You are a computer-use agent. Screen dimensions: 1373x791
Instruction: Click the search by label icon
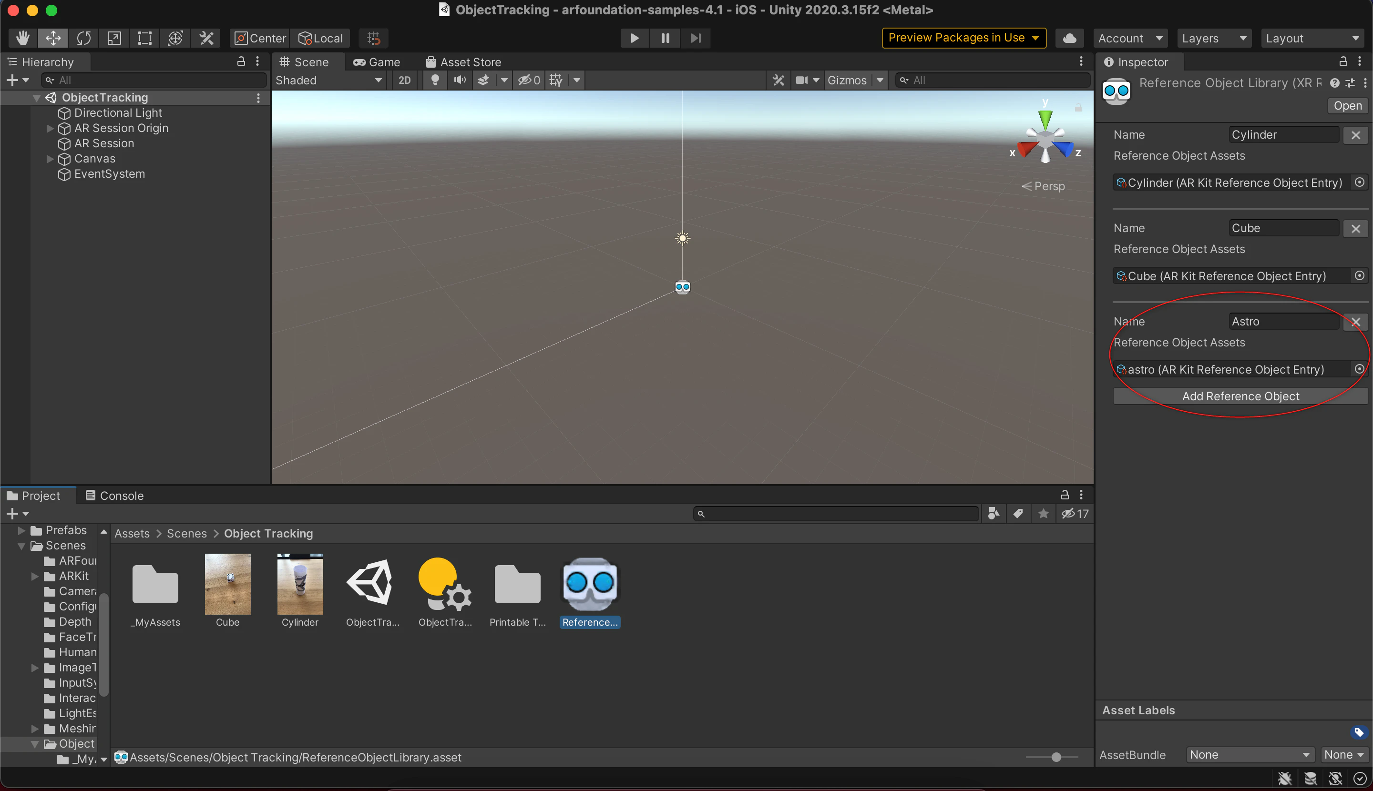1018,513
